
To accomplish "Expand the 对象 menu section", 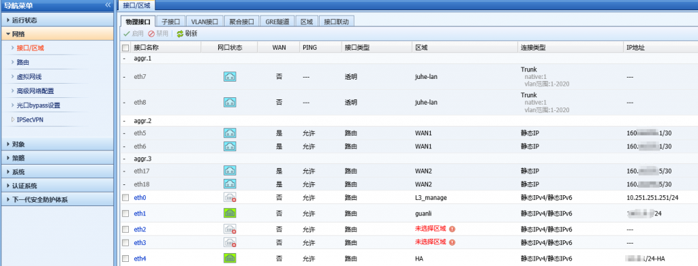I will [57, 144].
